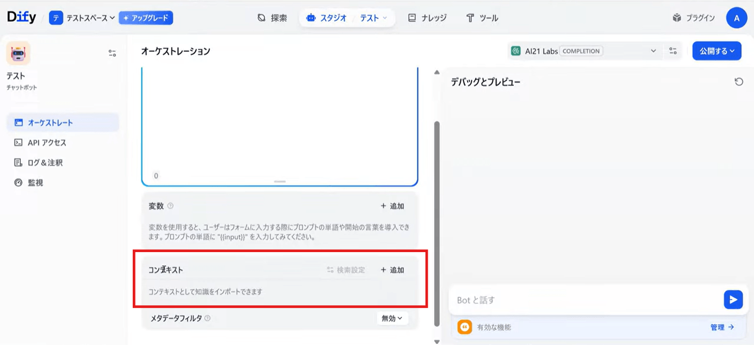The height and width of the screenshot is (345, 754).
Task: Click the orchestration panel scrollbar
Action: [437, 223]
